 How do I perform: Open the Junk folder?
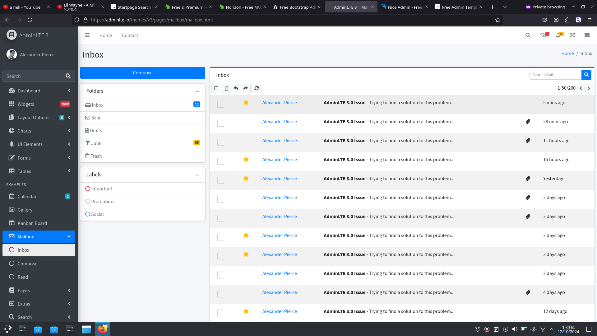[x=96, y=143]
